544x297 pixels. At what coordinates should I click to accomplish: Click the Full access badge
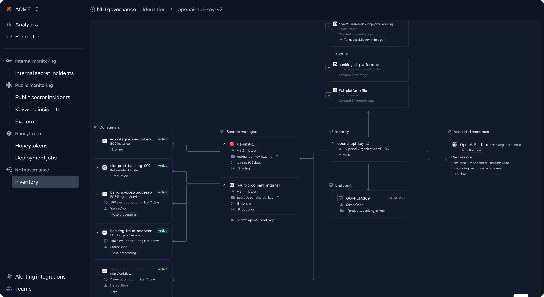472,150
